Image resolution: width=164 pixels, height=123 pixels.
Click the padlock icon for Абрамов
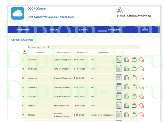click(134, 78)
